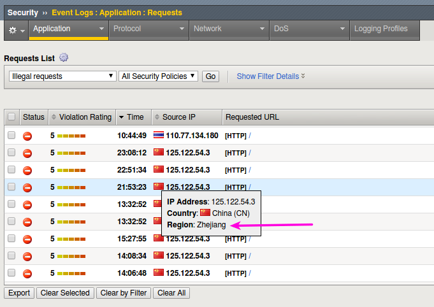
Task: Click blocked status icon for 10:44:49 row
Action: (x=27, y=136)
